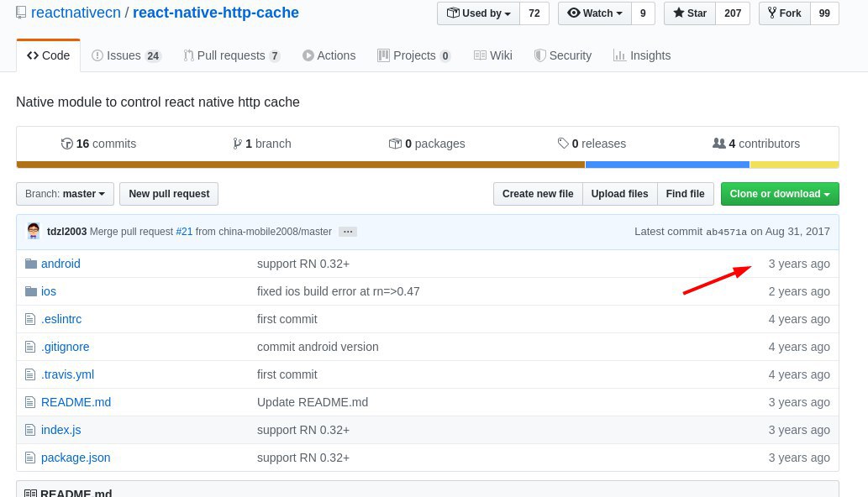Click tdzl2003 avatar image

34,231
